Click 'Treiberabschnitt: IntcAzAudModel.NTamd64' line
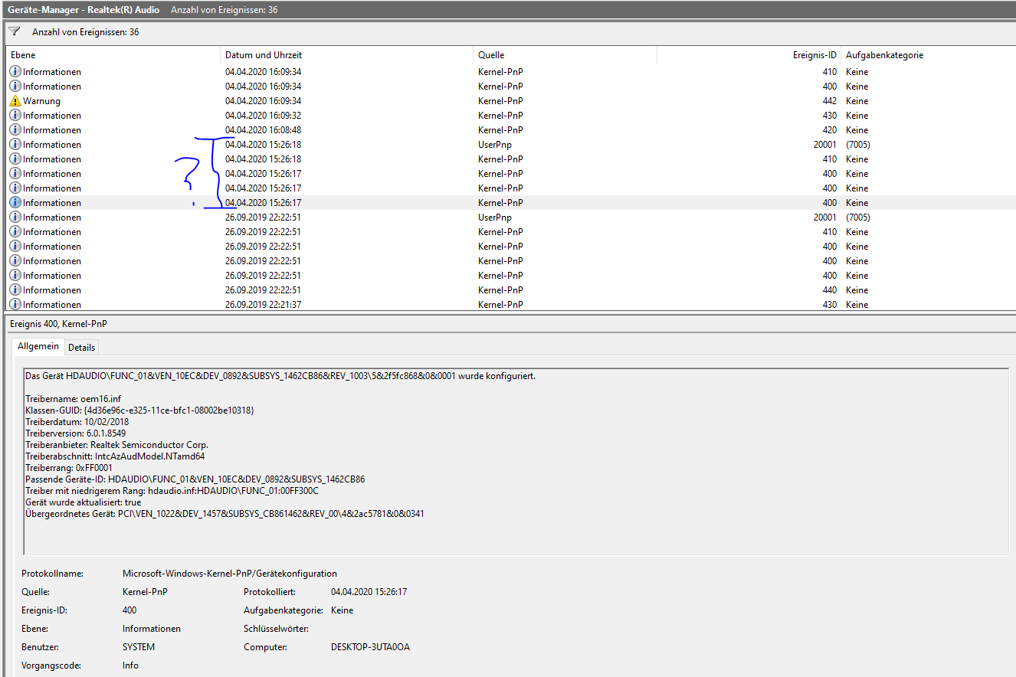Viewport: 1016px width, 677px height. point(115,456)
